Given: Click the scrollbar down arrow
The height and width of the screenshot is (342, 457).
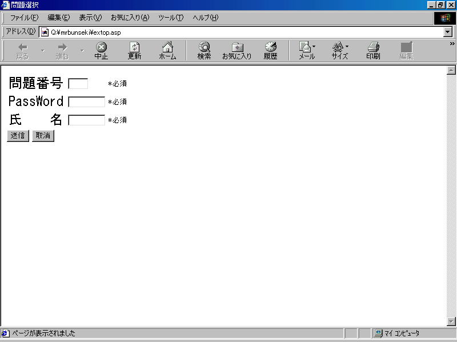Looking at the screenshot, I should tap(451, 321).
